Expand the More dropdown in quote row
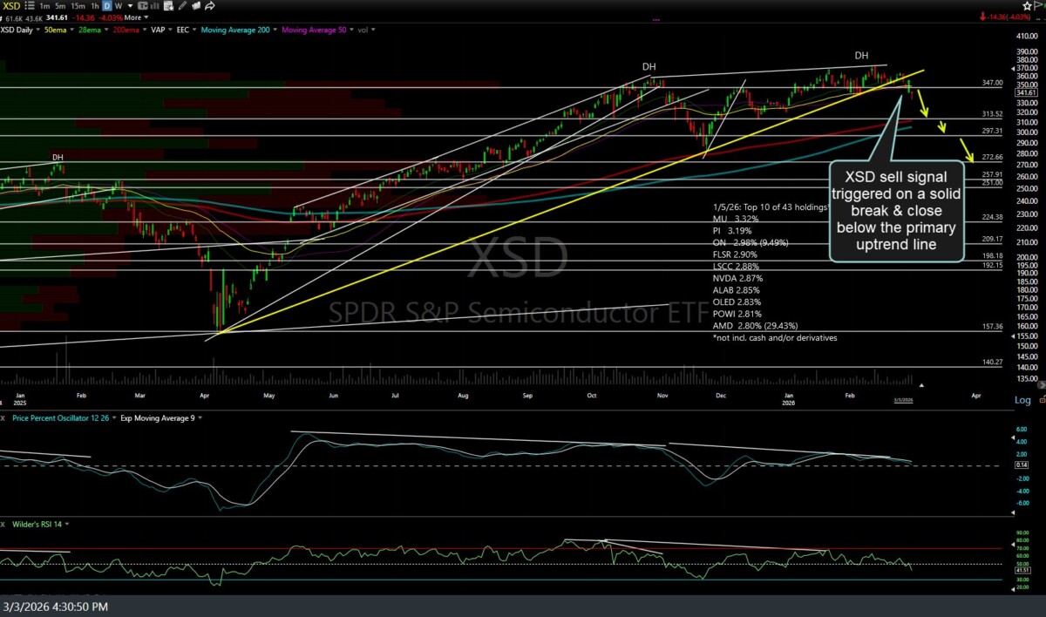This screenshot has height=617, width=1046. (135, 17)
